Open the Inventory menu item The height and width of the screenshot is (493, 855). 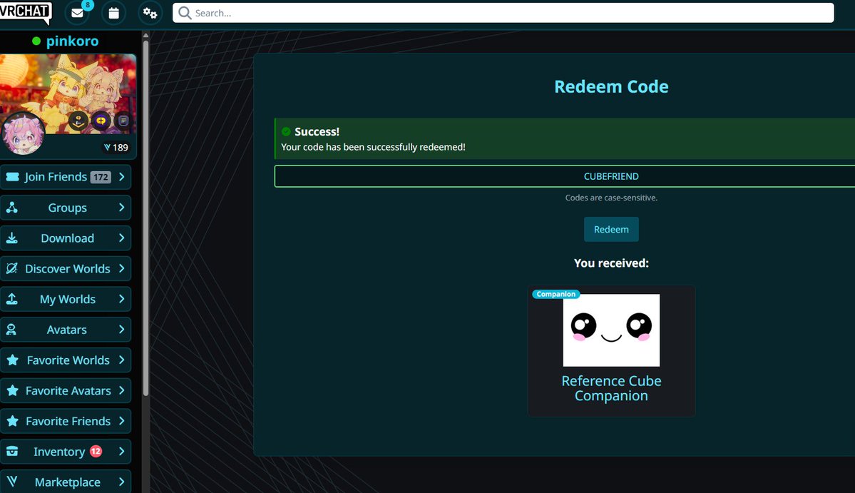point(66,452)
